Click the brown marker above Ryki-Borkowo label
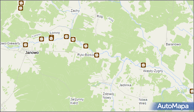This screenshot has height=112, width=194. [x=85, y=46]
